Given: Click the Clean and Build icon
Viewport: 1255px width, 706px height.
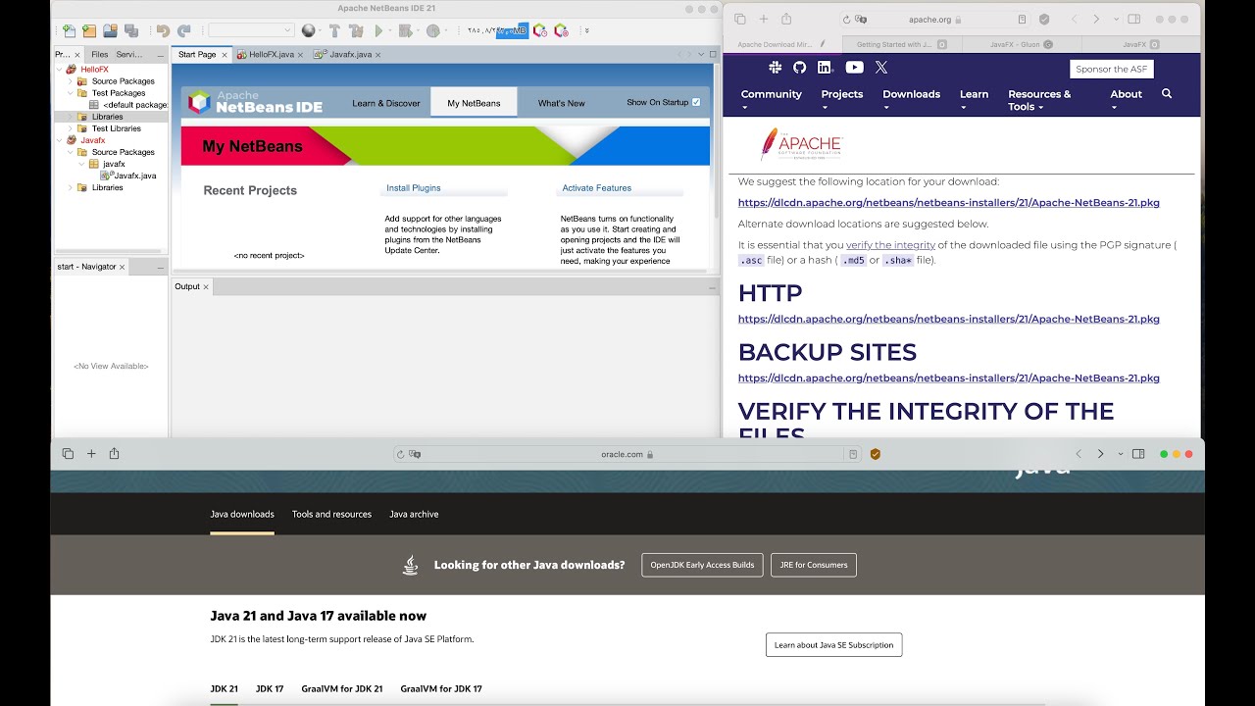Looking at the screenshot, I should coord(357,31).
